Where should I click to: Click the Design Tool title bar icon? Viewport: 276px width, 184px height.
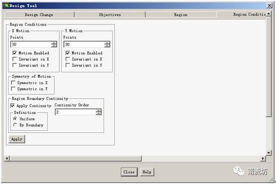6,6
